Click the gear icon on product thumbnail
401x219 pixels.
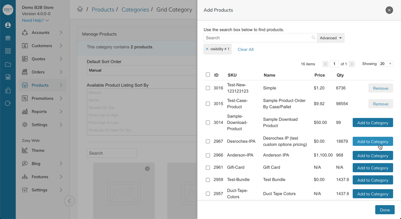coord(147,169)
